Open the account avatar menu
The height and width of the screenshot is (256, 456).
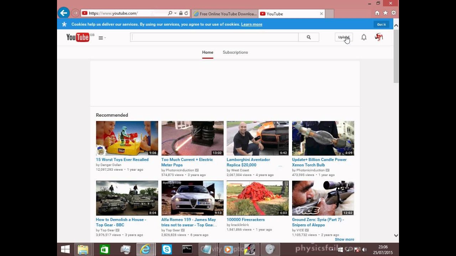point(379,37)
